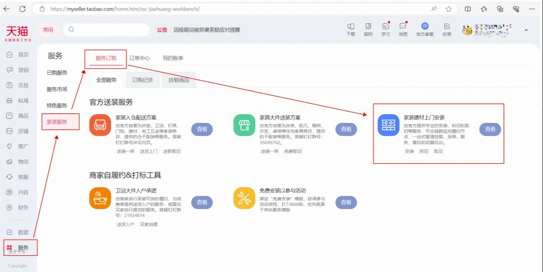Click the 送装一体 tag under 家装入仓配送方案
Screen dimensions: 543x272
pos(125,151)
